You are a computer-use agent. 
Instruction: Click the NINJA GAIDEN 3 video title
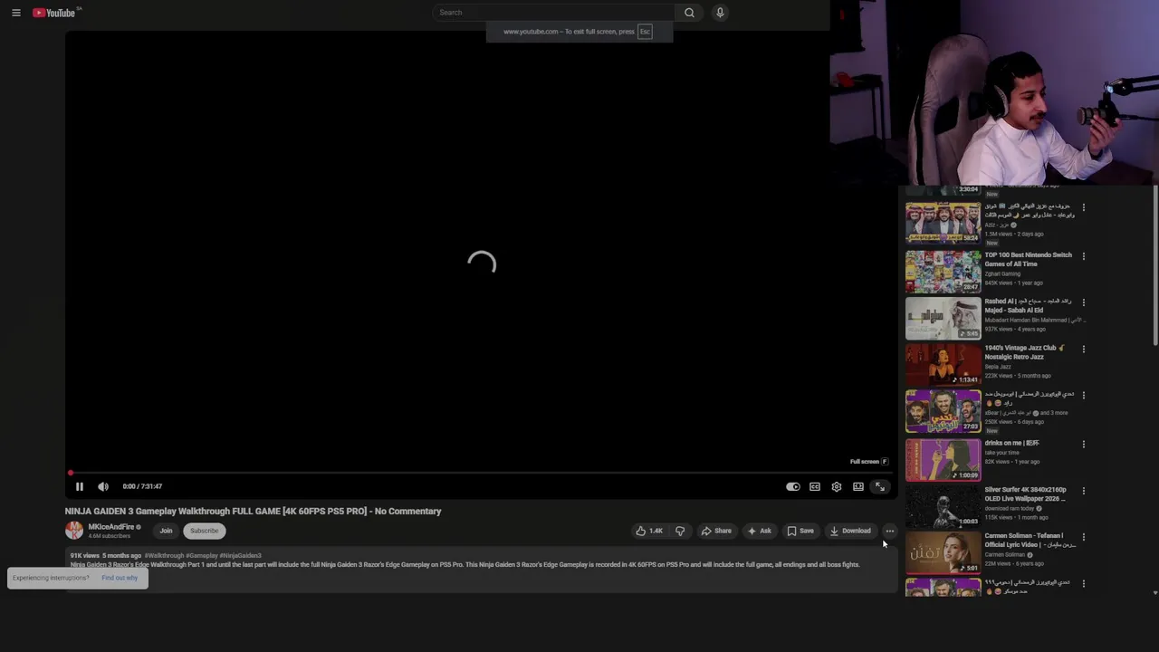(x=253, y=511)
